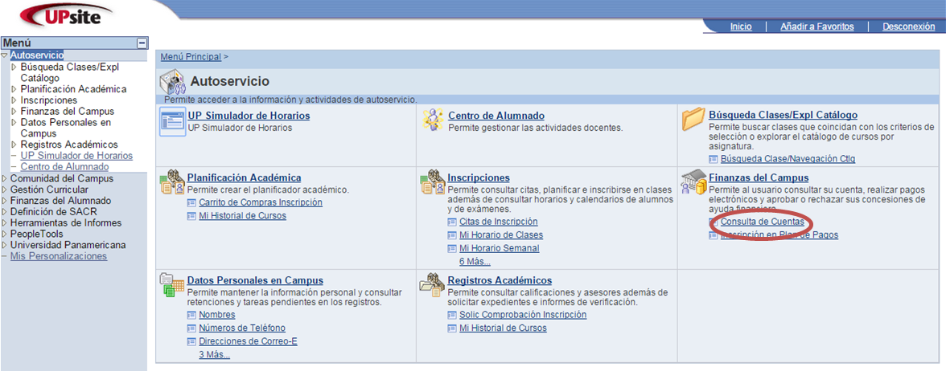Image resolution: width=946 pixels, height=371 pixels.
Task: Collapse the Menú panel minimize button
Action: 142,43
